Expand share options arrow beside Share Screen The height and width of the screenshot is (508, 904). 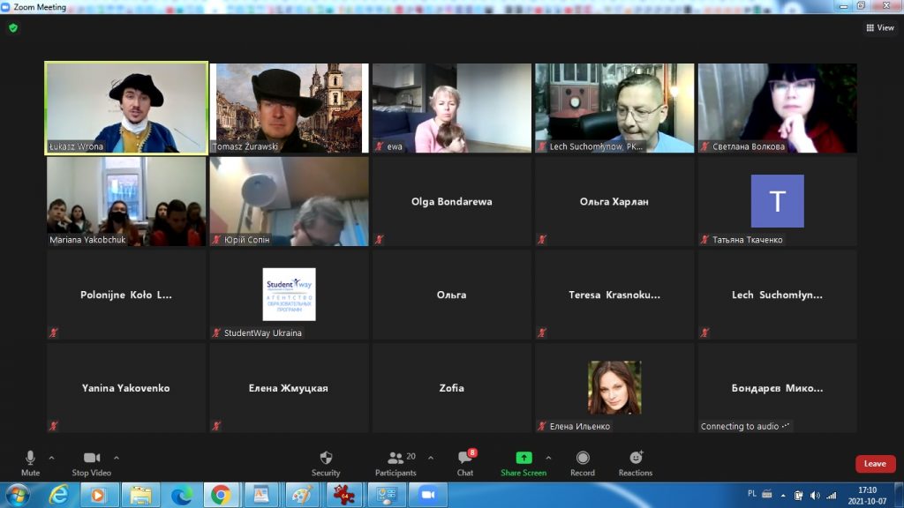[x=548, y=458]
